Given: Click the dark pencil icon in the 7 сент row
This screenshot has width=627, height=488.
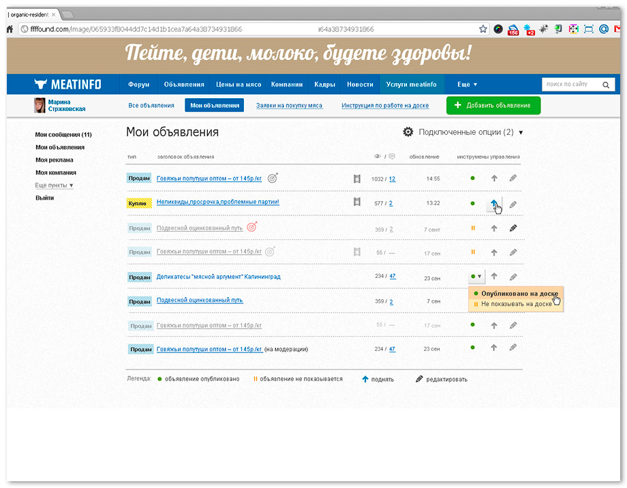Looking at the screenshot, I should tap(513, 228).
